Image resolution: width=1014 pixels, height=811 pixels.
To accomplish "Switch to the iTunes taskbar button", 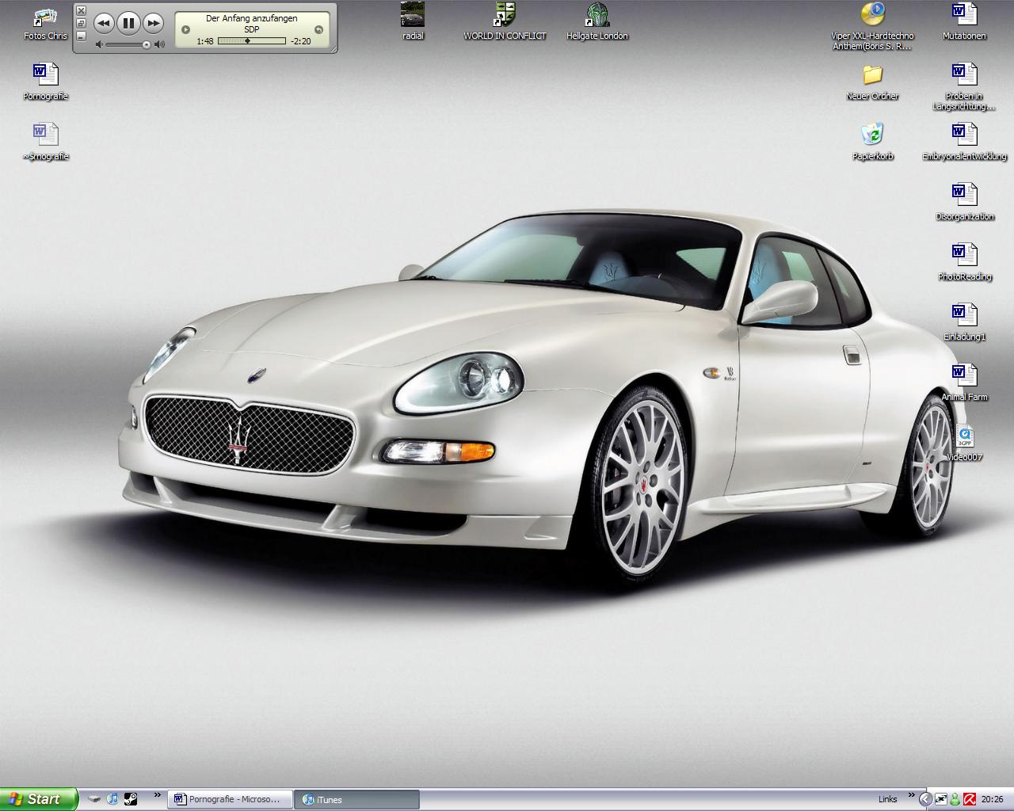I will pyautogui.click(x=357, y=800).
